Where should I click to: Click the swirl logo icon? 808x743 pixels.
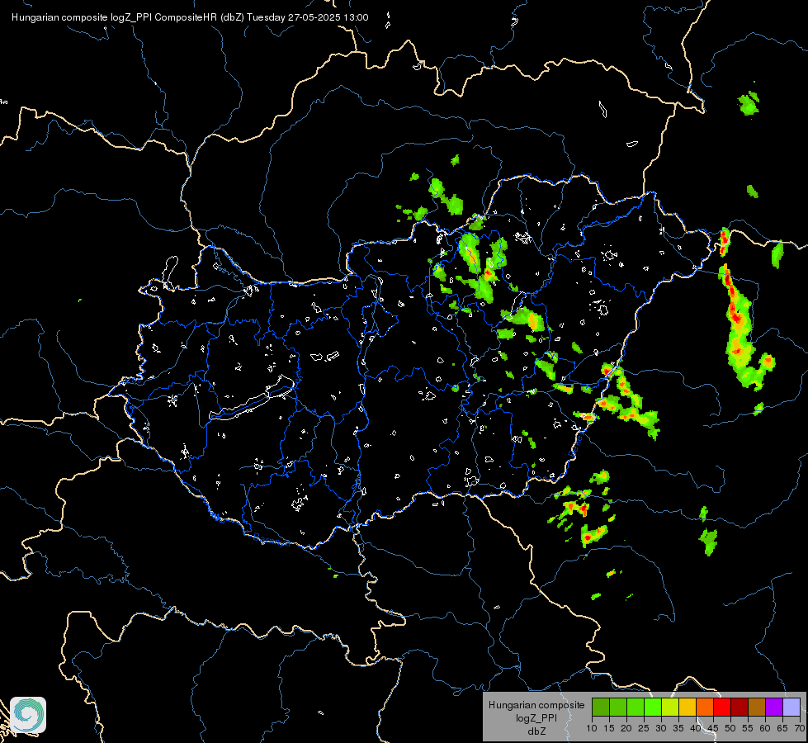point(28,715)
